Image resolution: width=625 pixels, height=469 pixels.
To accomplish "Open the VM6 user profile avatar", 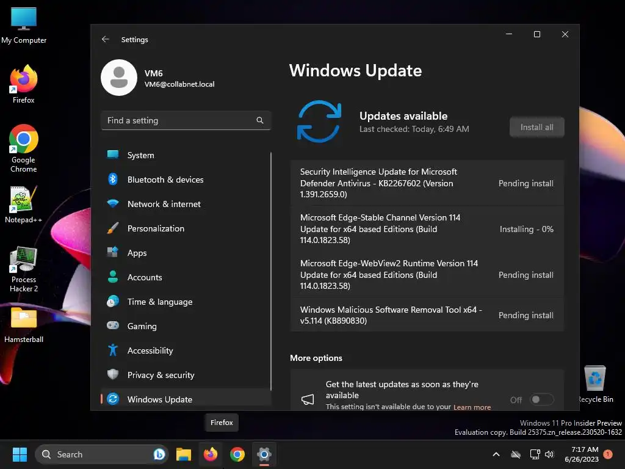I will coord(119,78).
